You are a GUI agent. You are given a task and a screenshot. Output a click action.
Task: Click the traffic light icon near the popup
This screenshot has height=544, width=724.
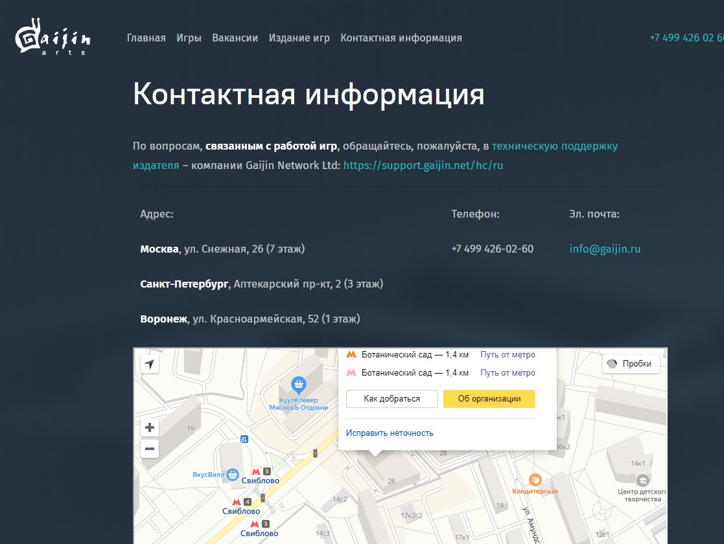(316, 453)
